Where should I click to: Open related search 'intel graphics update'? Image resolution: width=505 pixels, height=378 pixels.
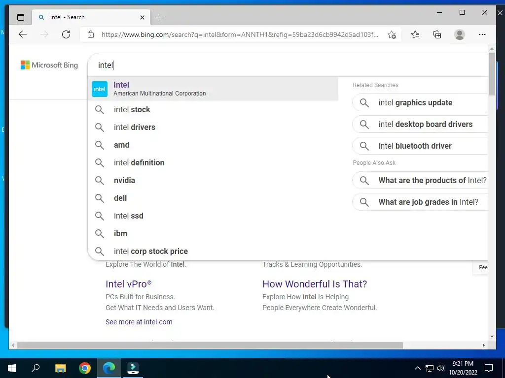tap(420, 102)
